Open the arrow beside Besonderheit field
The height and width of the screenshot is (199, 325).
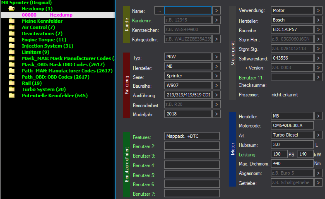point(217,105)
